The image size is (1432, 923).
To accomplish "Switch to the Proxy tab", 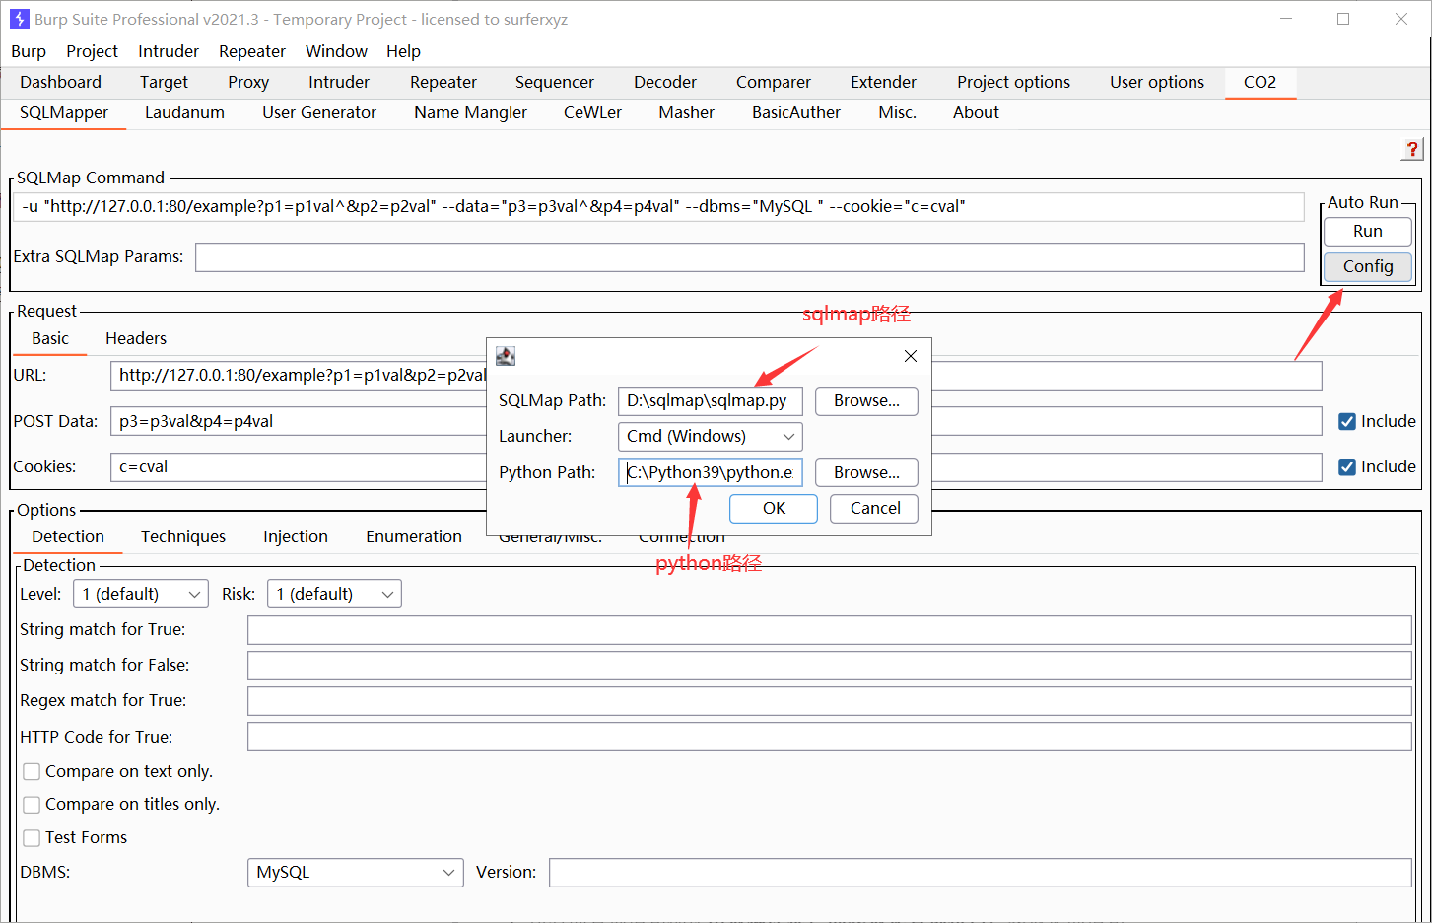I will (248, 82).
